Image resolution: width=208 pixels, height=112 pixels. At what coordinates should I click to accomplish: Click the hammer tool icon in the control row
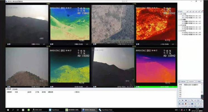192,100
